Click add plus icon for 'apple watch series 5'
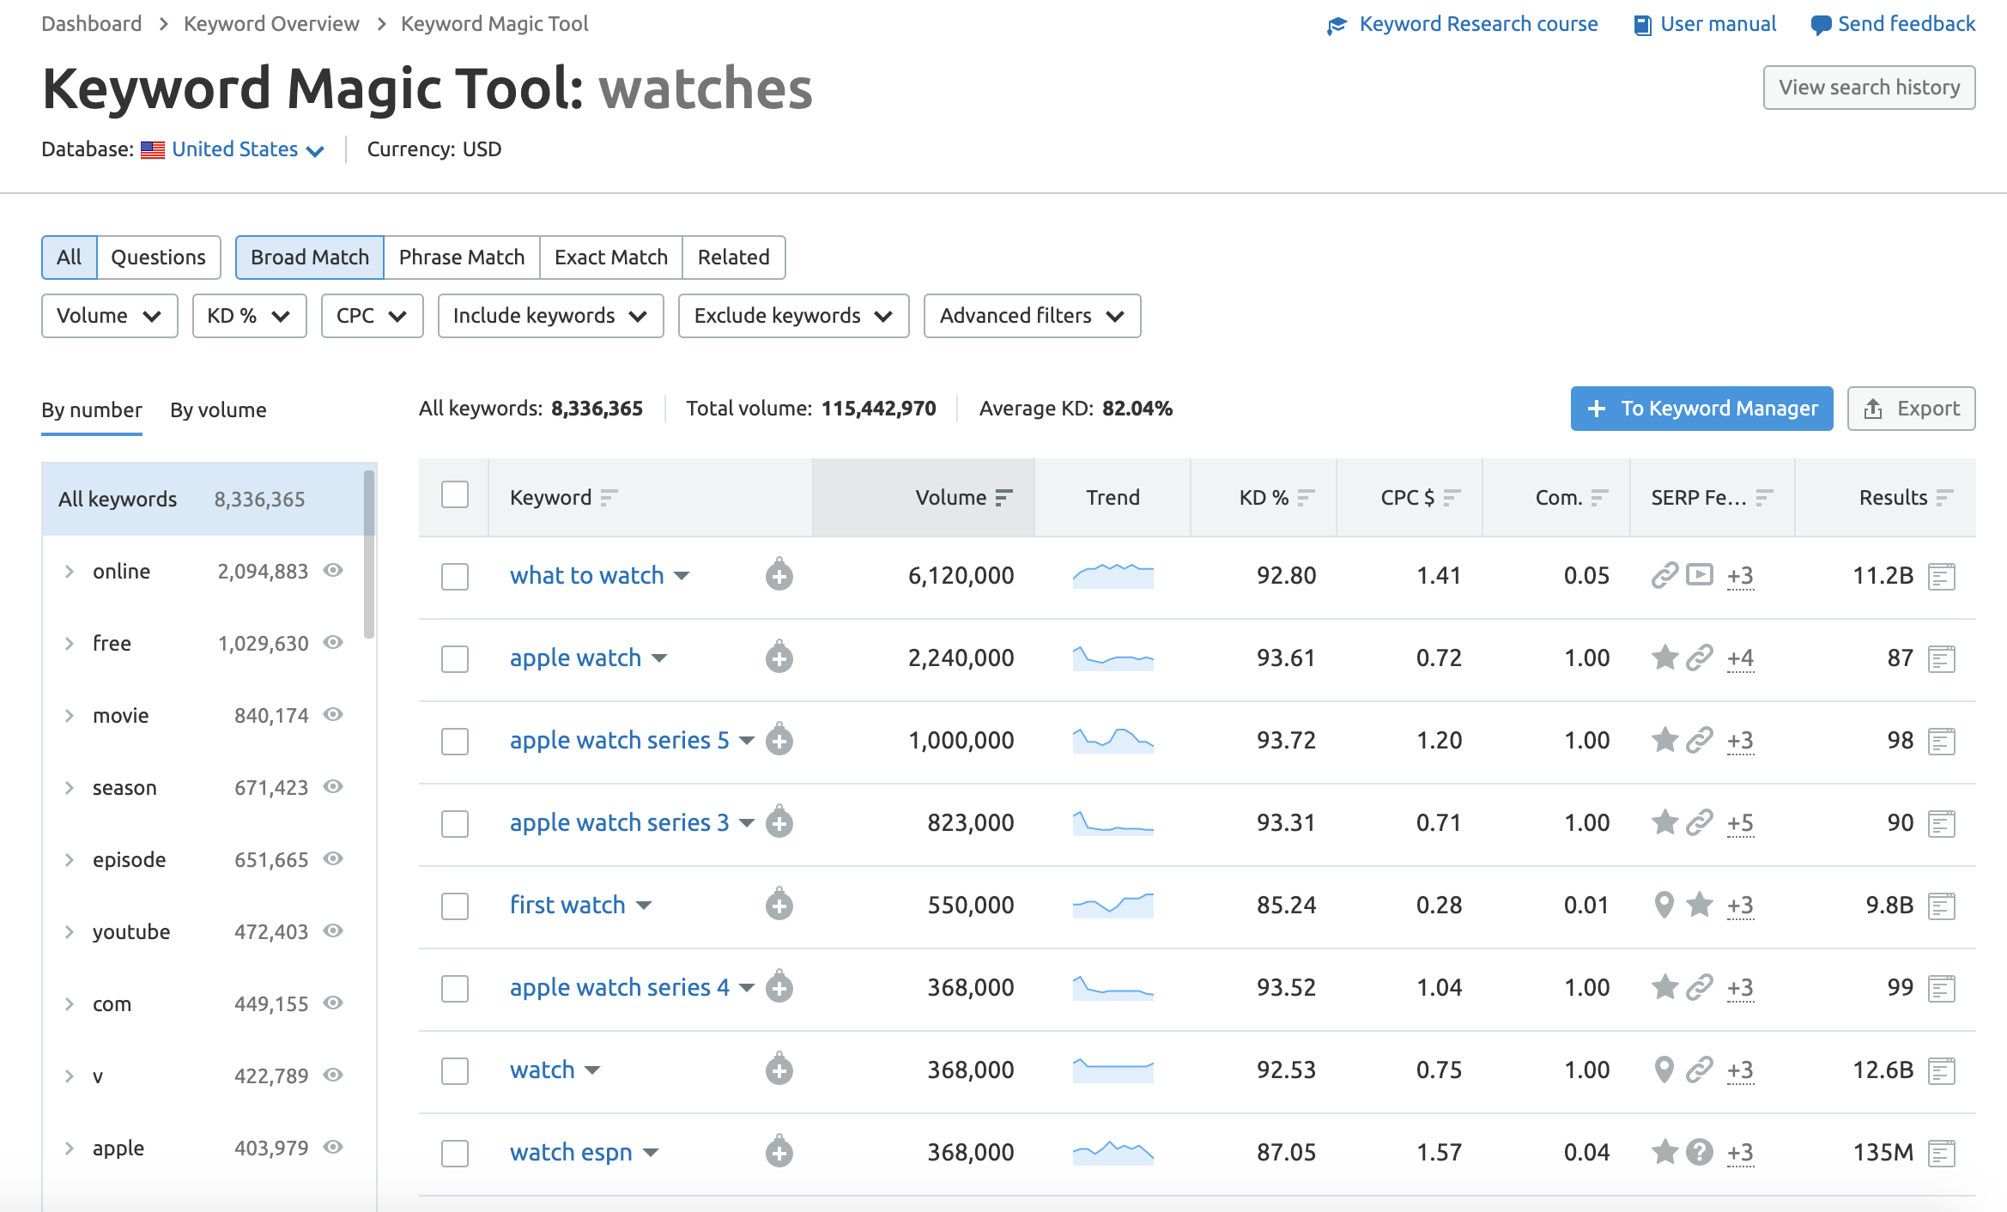 [779, 741]
